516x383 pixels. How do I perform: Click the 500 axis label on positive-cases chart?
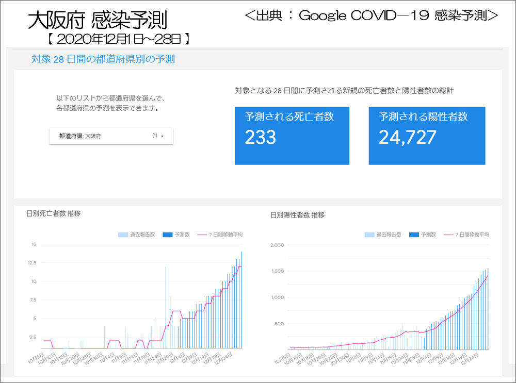coord(279,324)
